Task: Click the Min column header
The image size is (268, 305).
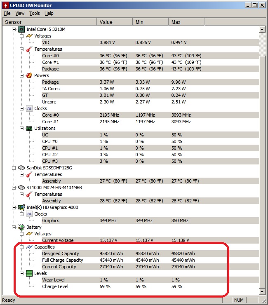Action: click(x=150, y=22)
